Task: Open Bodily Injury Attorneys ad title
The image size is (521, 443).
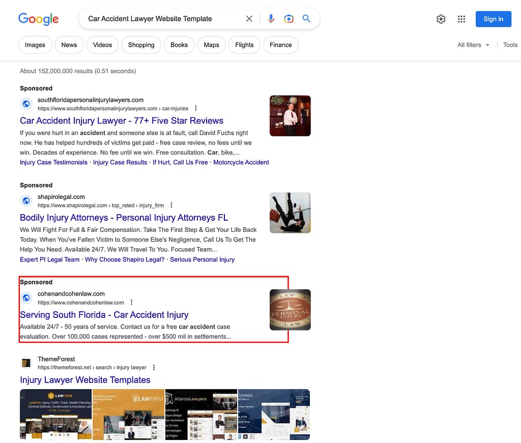Action: pyautogui.click(x=124, y=218)
